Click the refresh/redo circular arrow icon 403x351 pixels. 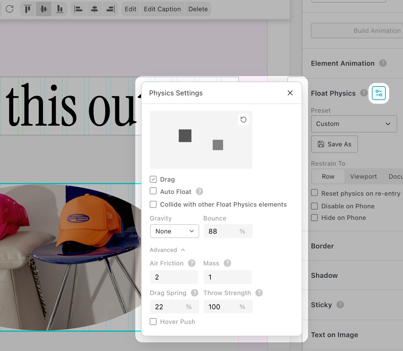[x=9, y=9]
